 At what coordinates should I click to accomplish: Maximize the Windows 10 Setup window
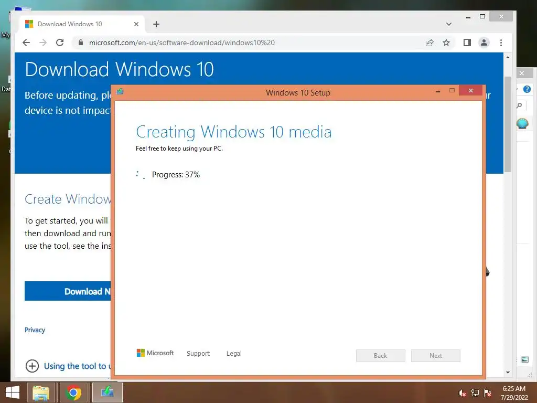coord(452,90)
